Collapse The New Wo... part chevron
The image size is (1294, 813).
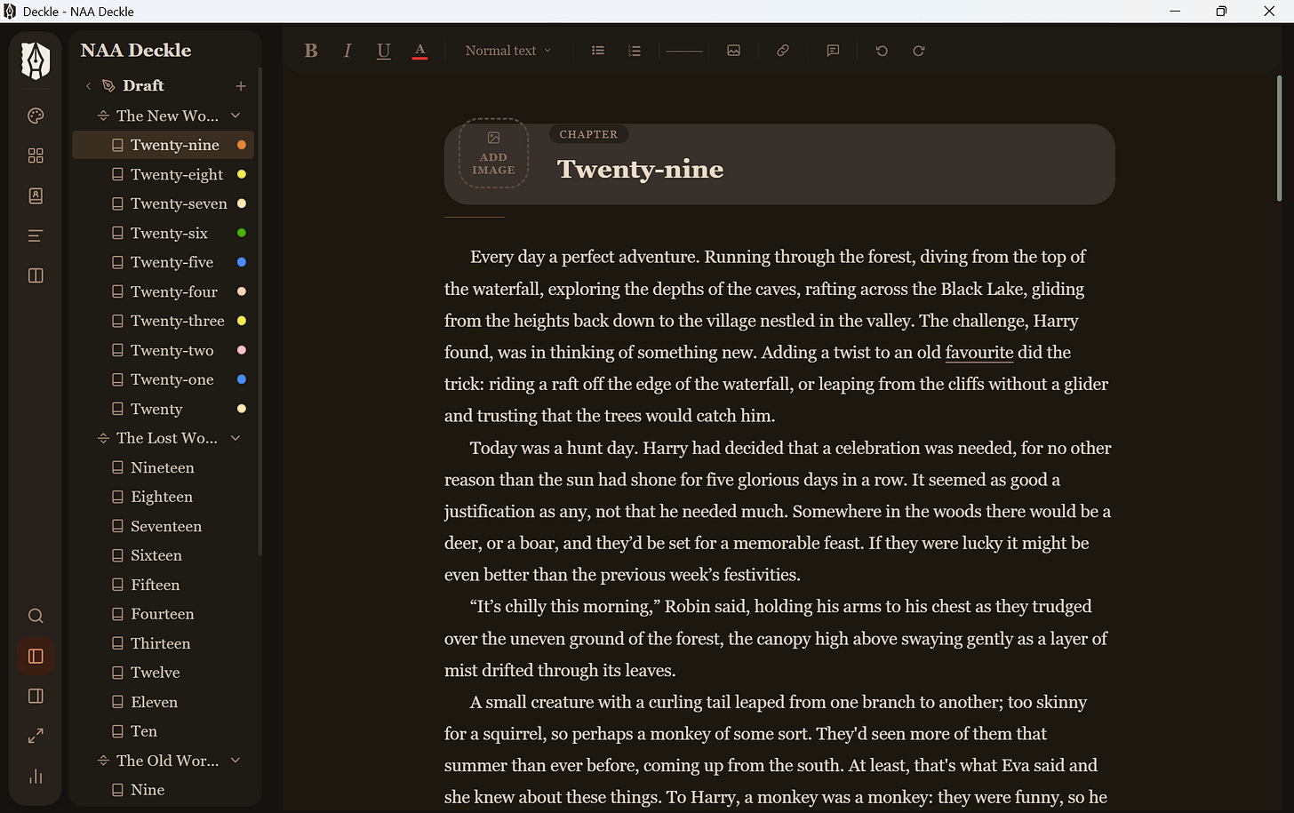[x=236, y=116]
